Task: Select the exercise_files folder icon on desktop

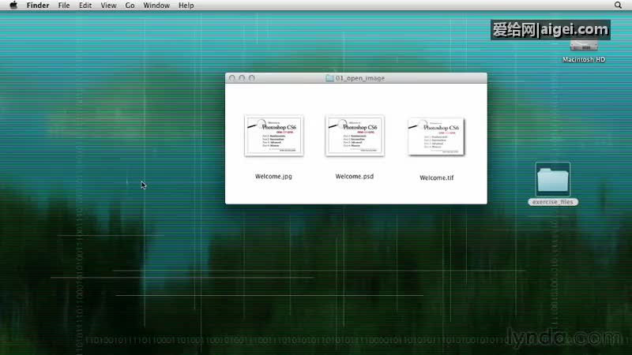Action: [553, 180]
